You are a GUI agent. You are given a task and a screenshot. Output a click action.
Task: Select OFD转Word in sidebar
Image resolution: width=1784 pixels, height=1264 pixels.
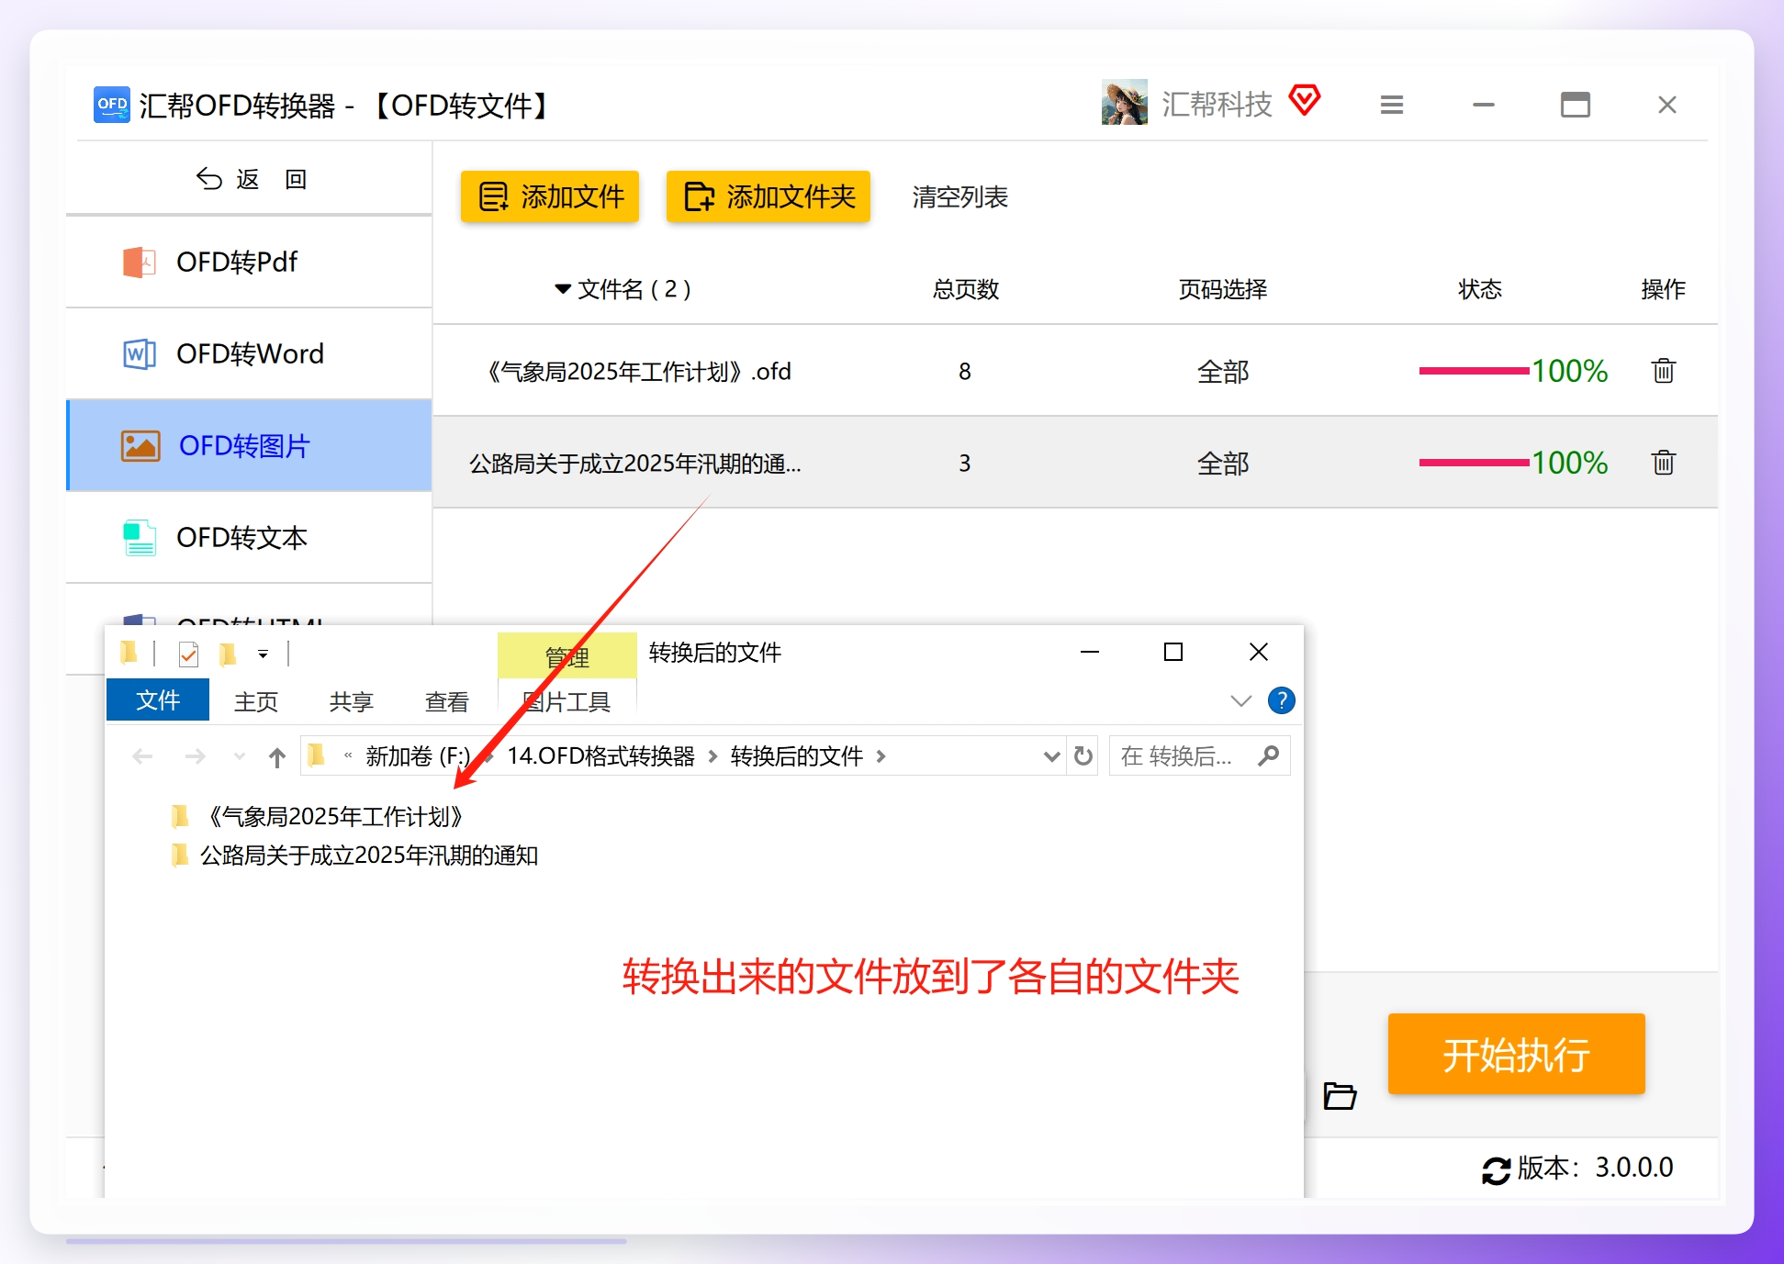click(x=249, y=354)
